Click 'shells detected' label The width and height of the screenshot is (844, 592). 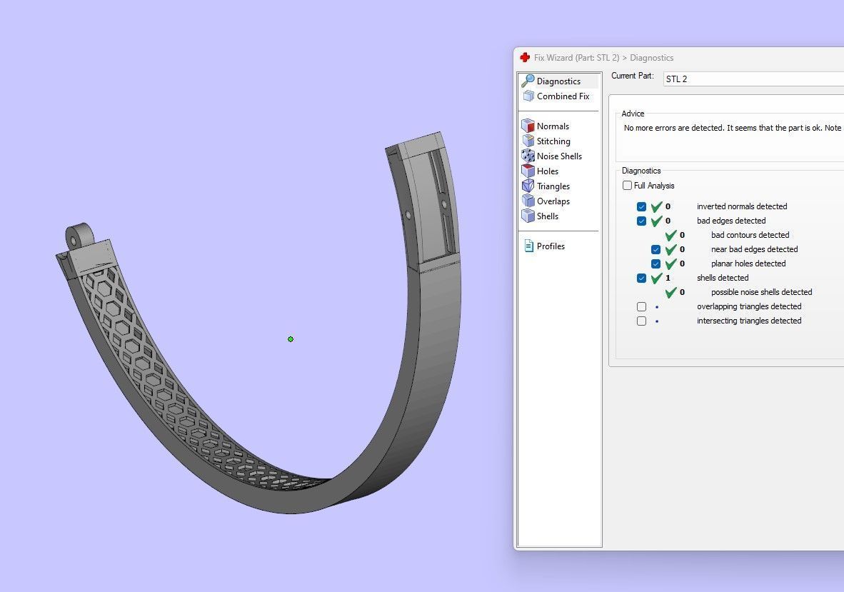click(x=723, y=278)
